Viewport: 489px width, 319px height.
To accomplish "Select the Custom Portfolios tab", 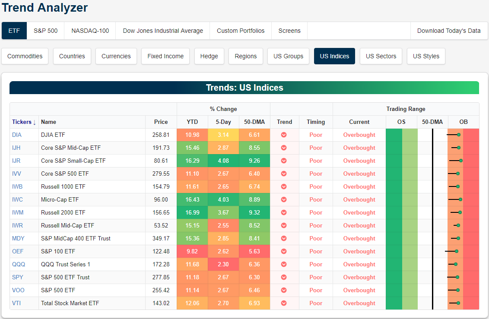I will tap(241, 31).
